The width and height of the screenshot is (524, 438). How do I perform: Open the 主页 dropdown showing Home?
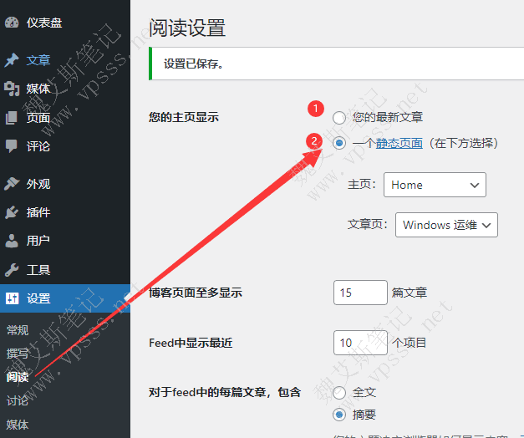point(435,185)
